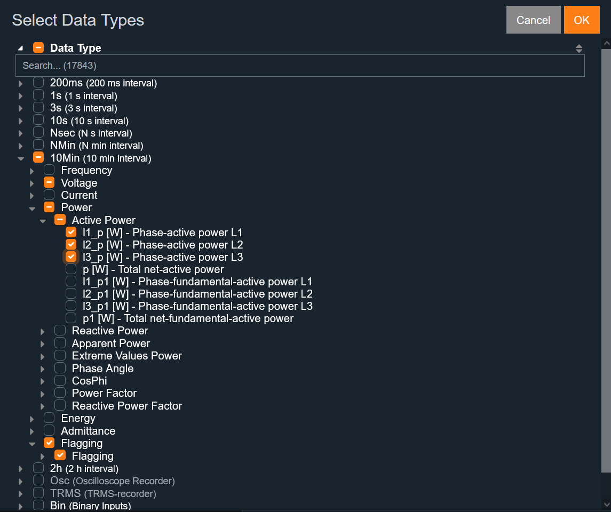Collapse the Active Power group
Viewport: 611px width, 512px height.
pos(43,221)
